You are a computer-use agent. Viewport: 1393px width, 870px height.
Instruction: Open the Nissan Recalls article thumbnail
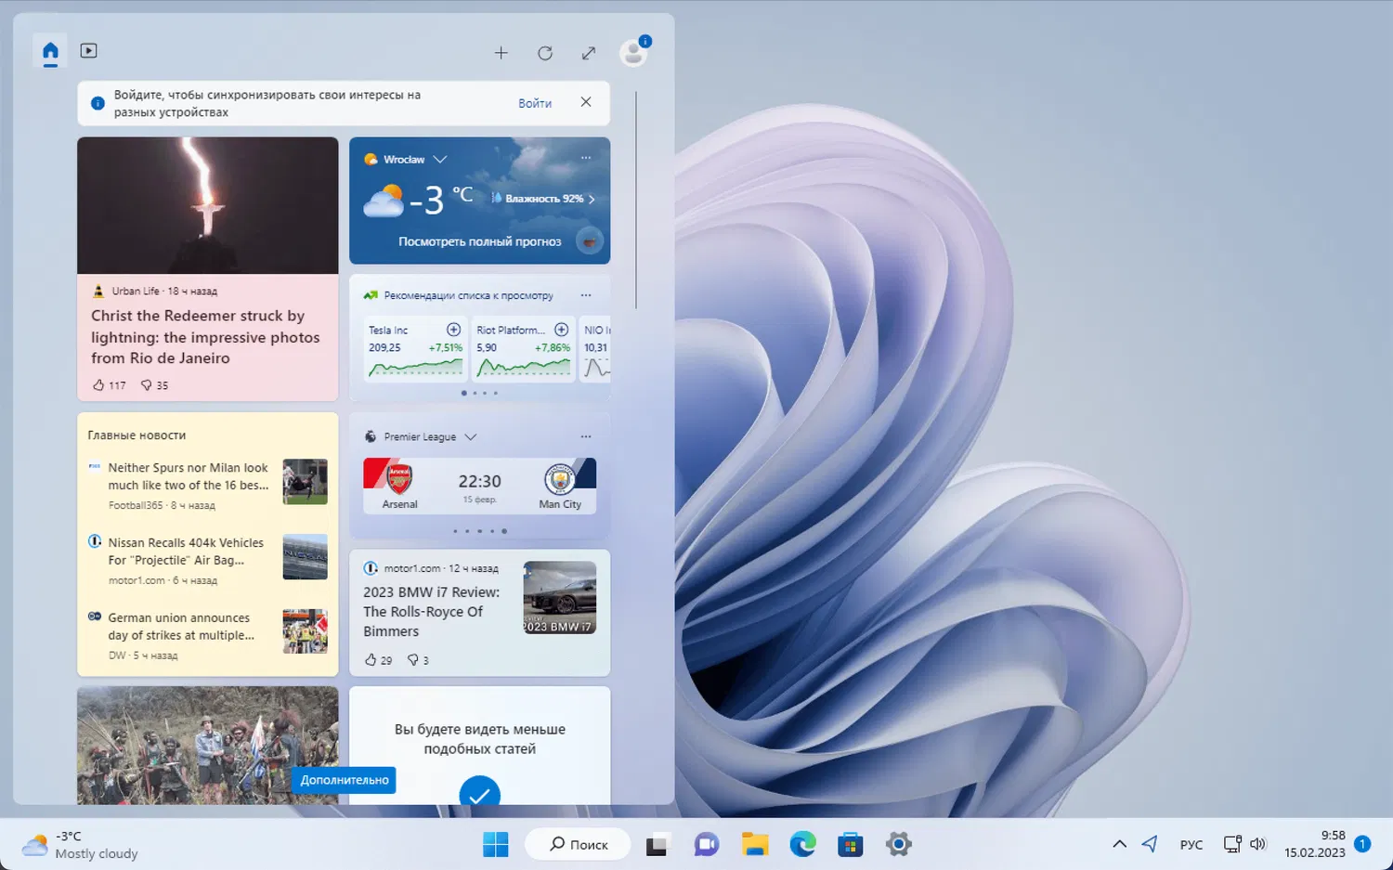tap(305, 557)
